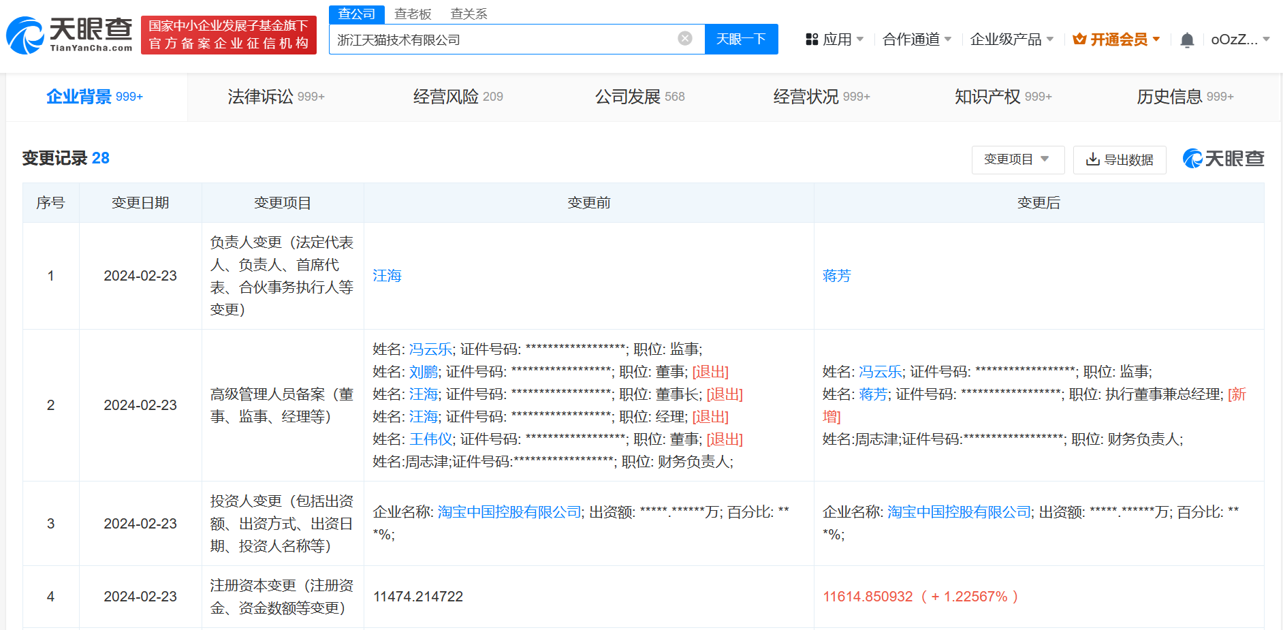This screenshot has width=1283, height=630.
Task: Open the TianYanCha home logo
Action: click(69, 35)
